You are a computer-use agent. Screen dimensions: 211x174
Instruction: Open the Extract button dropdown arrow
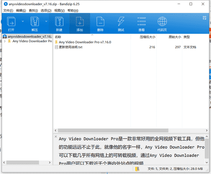click(x=46, y=21)
